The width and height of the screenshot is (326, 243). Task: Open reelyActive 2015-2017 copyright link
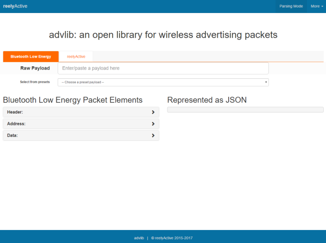pyautogui.click(x=172, y=238)
